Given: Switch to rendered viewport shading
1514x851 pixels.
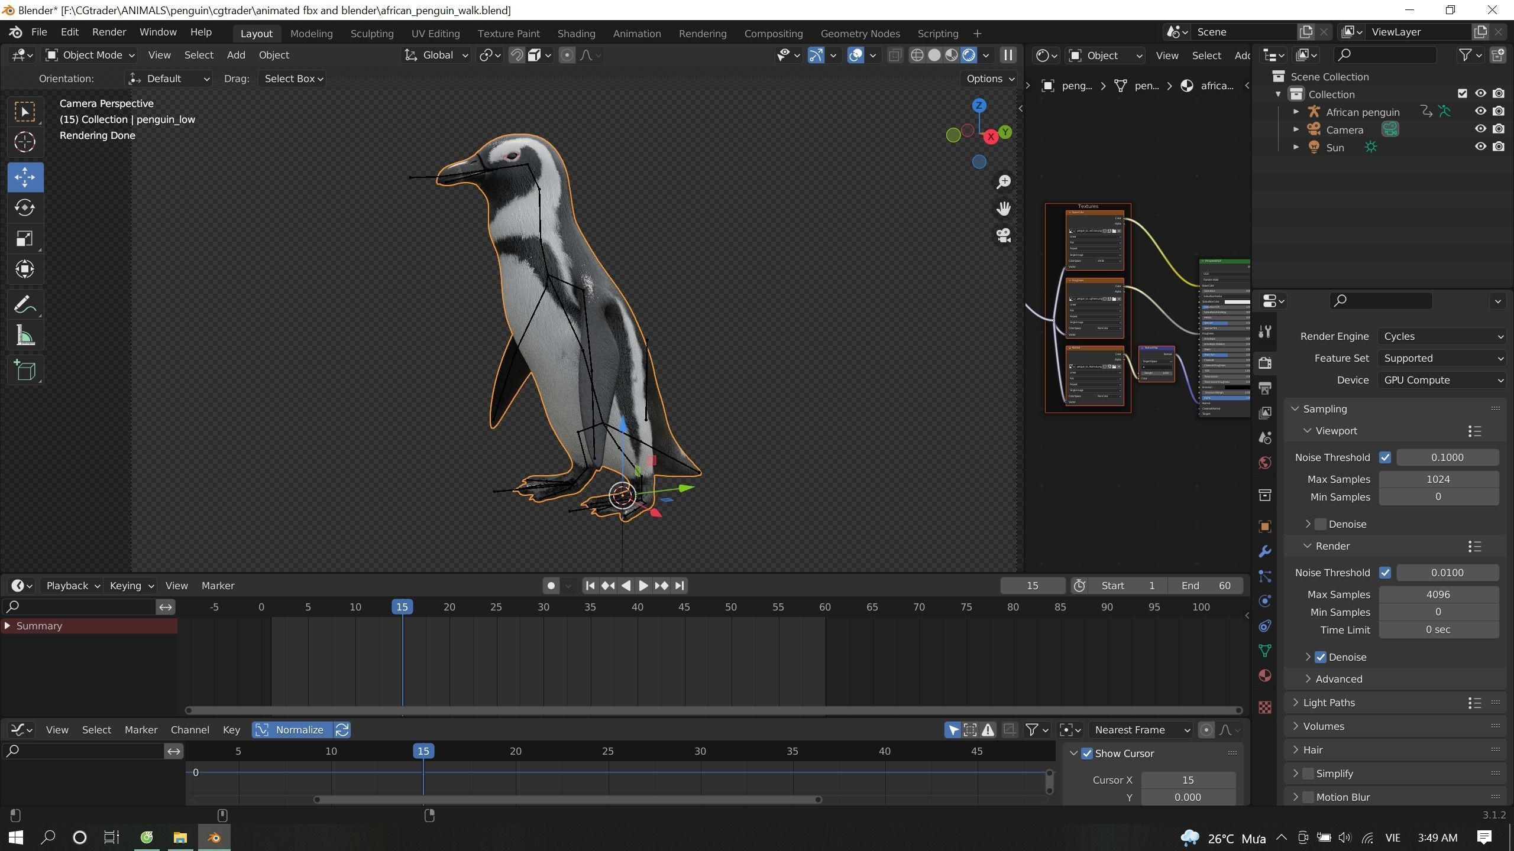Looking at the screenshot, I should pyautogui.click(x=969, y=55).
